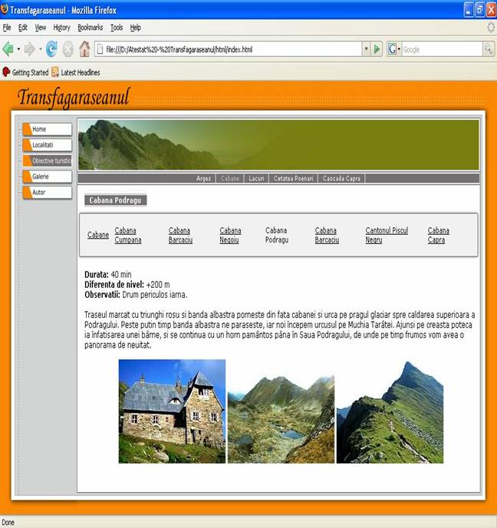
Task: Expand the address bar history dropdown
Action: click(366, 49)
